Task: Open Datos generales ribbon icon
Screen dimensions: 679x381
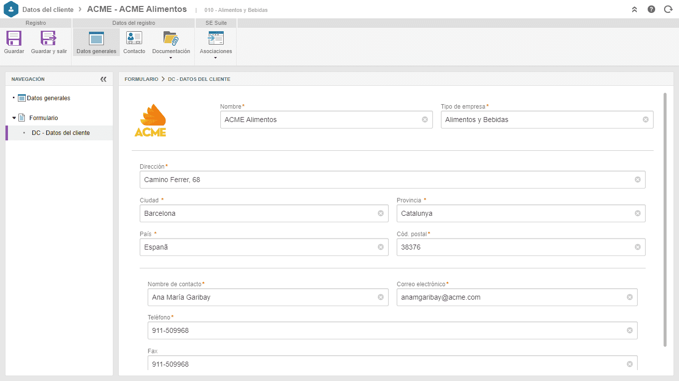Action: click(x=96, y=39)
